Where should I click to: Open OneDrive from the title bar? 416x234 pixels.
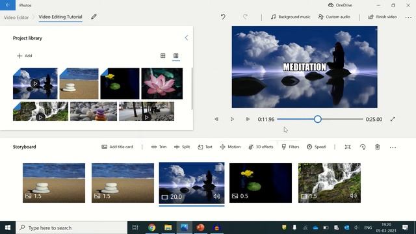(341, 5)
